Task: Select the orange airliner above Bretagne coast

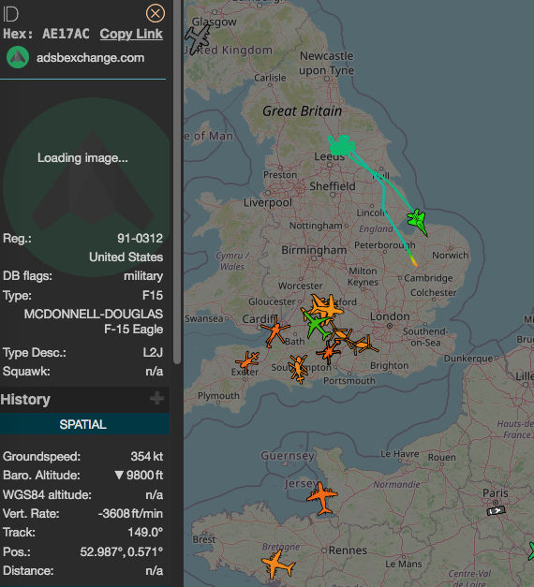Action: point(277,564)
